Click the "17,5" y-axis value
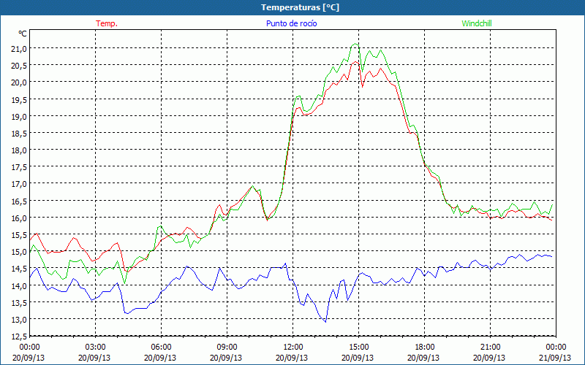Image resolution: width=585 pixels, height=365 pixels. [20, 167]
